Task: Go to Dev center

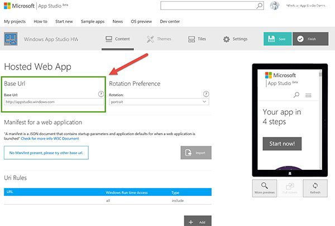Action: pos(170,22)
